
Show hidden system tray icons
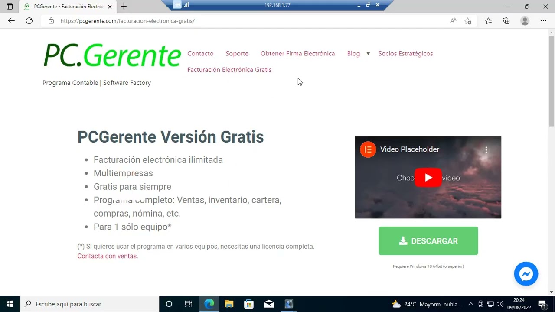(x=470, y=304)
